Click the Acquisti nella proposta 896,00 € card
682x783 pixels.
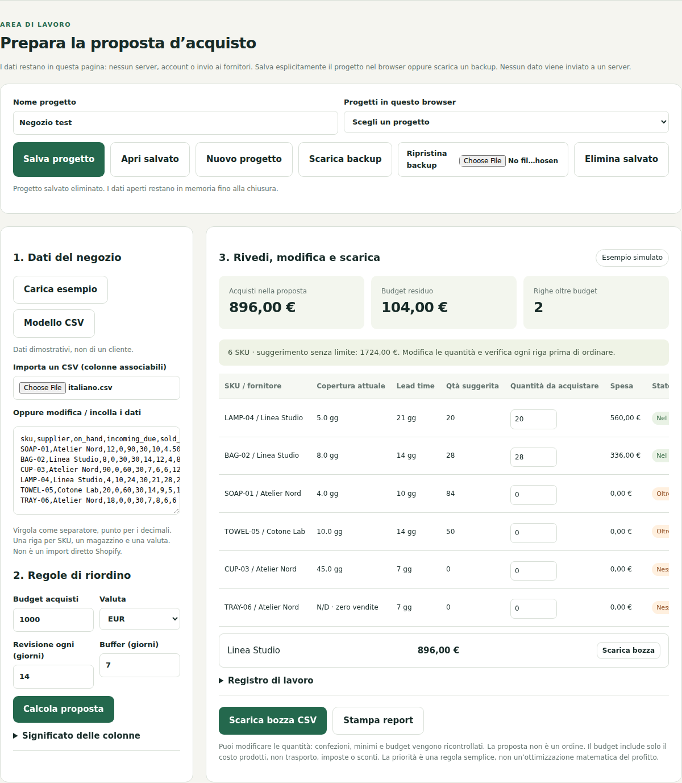coord(292,303)
